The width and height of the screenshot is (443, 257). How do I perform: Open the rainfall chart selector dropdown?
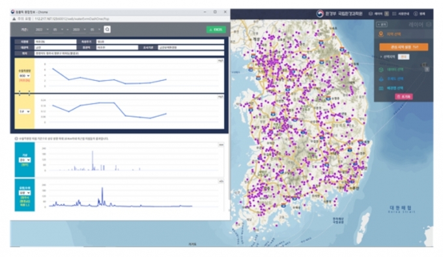[25, 160]
